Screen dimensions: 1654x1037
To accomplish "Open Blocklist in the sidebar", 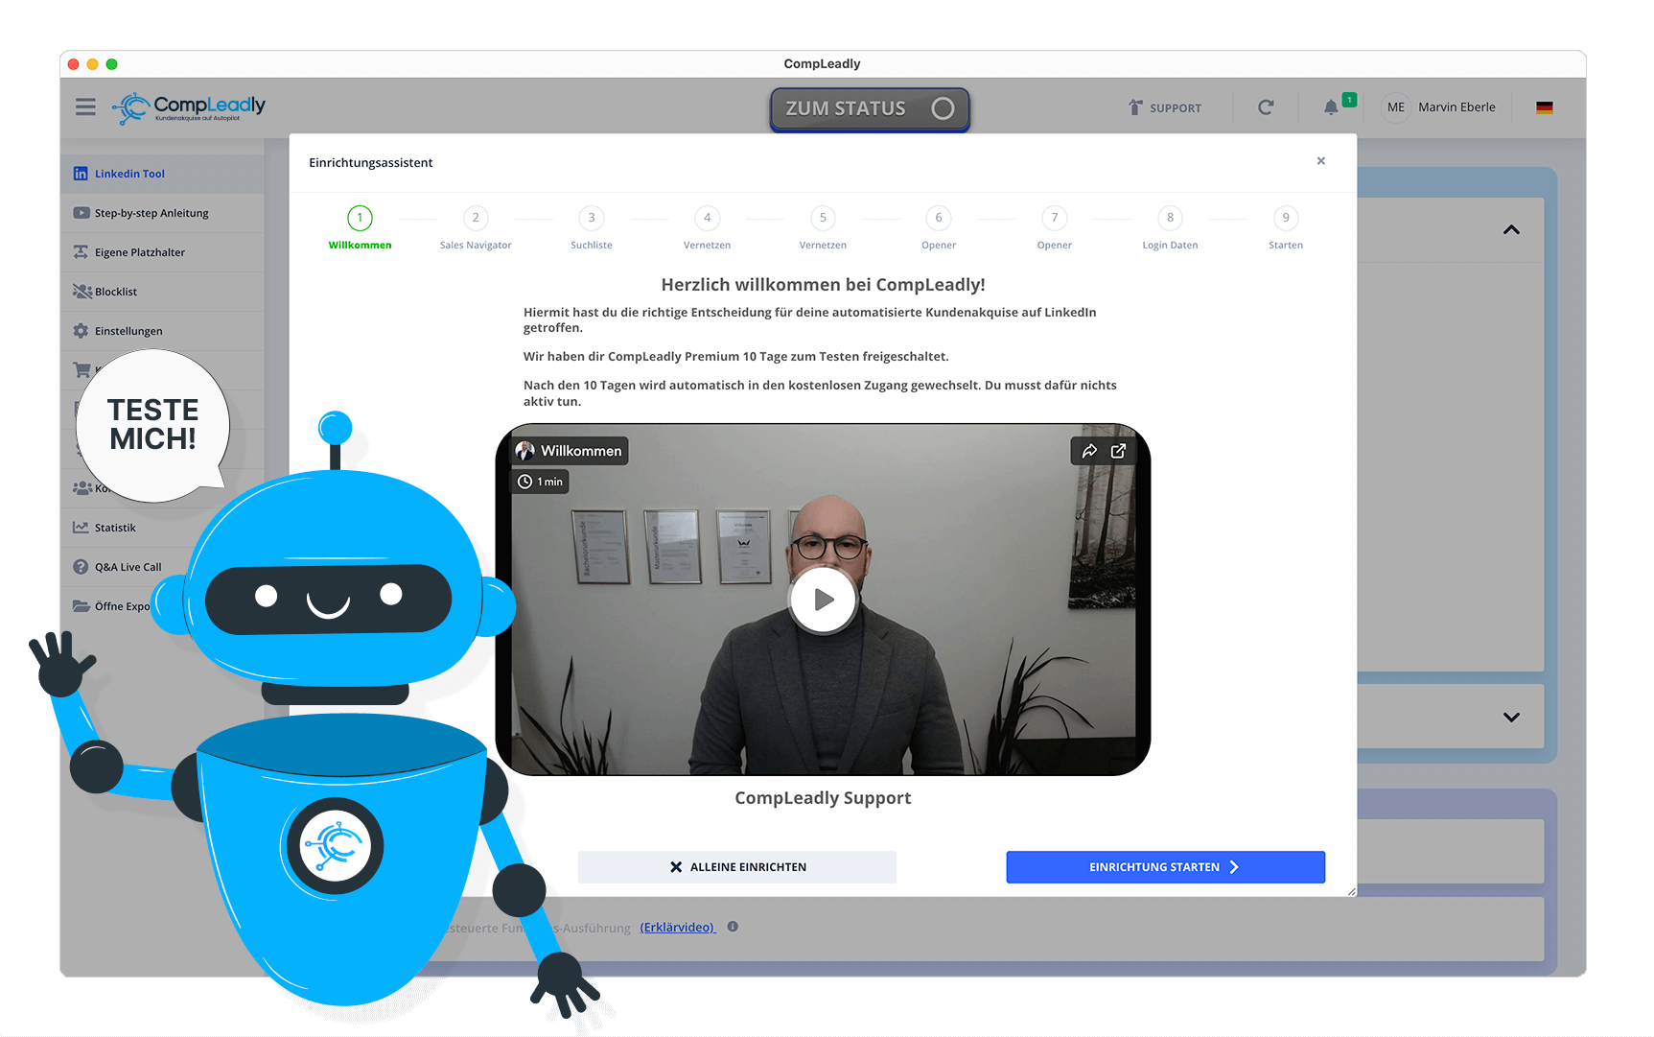I will [115, 292].
